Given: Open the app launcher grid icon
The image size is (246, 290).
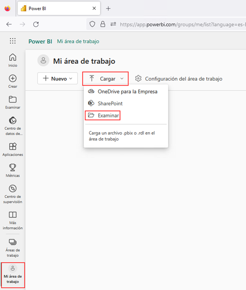Looking at the screenshot, I should (13, 41).
